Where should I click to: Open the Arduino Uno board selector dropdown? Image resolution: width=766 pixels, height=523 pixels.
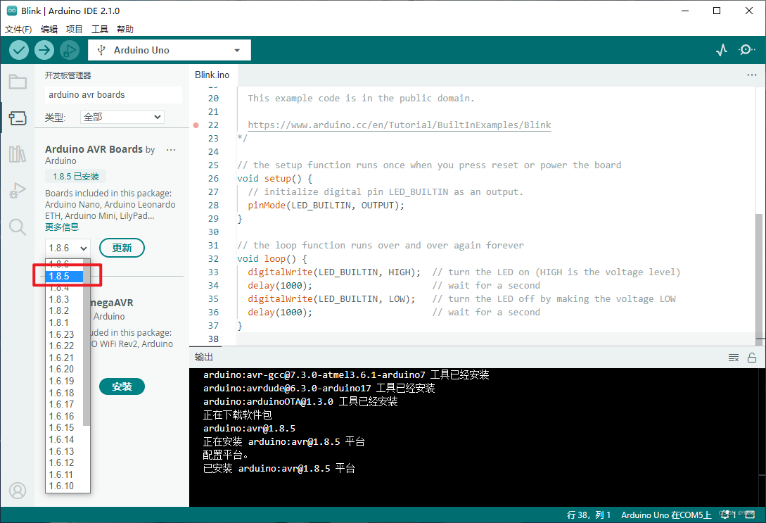pyautogui.click(x=170, y=50)
